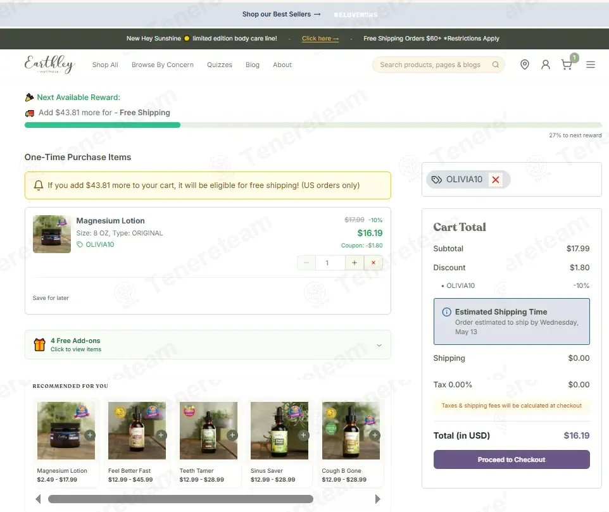Screen dimensions: 609x512
Task: Open the Feel Better Fast product image
Action: pos(137,430)
